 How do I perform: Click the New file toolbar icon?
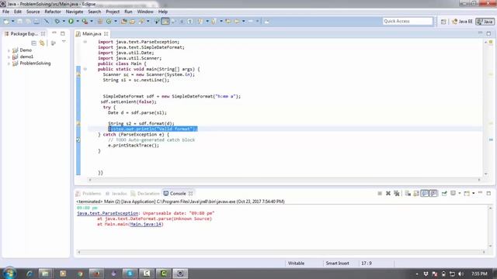[x=6, y=22]
